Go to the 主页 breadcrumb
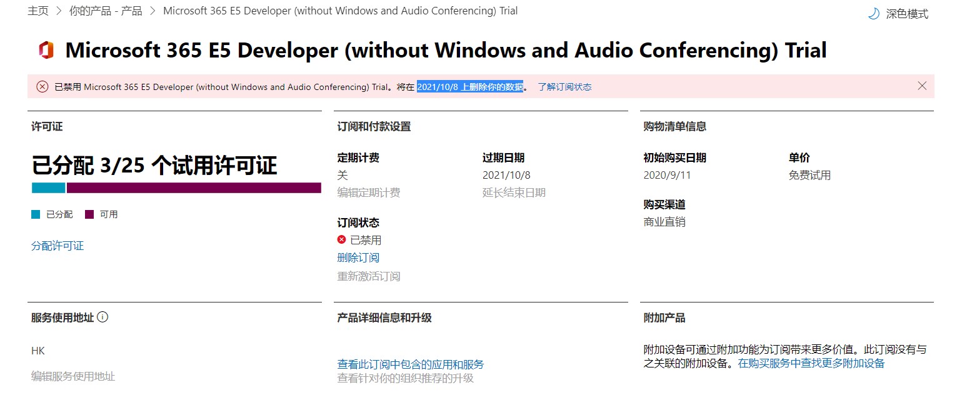Screen dimensions: 967x420 tap(38, 11)
